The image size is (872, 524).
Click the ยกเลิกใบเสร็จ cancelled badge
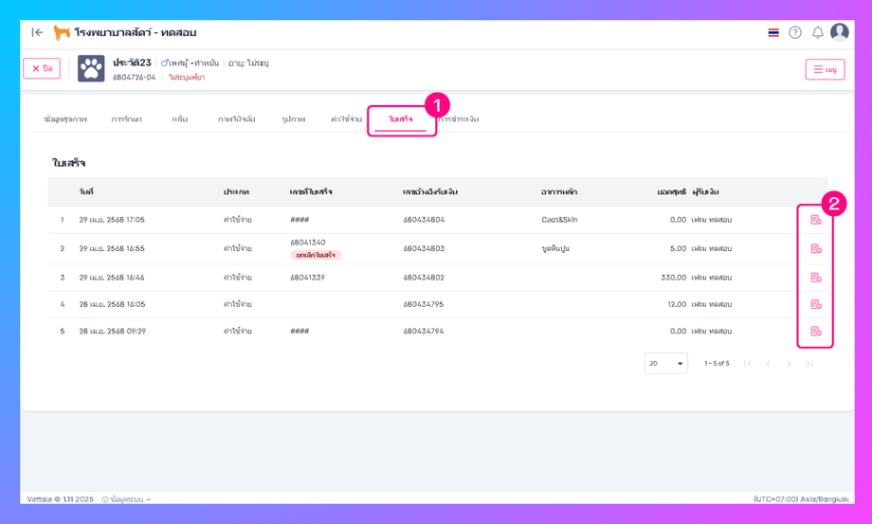point(316,255)
